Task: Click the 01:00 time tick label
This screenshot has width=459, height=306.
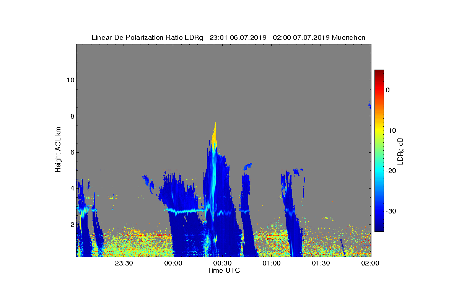Action: click(272, 263)
